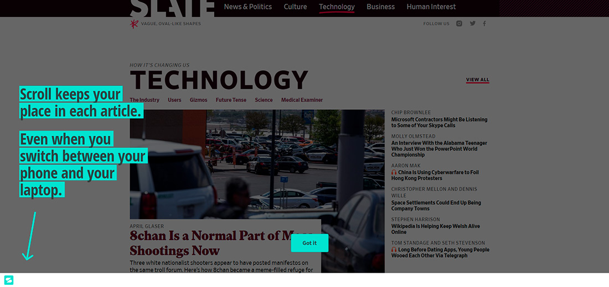Viewport: 609px width, 287px height.
Task: Switch to the Future Tense subsection
Action: (x=231, y=100)
